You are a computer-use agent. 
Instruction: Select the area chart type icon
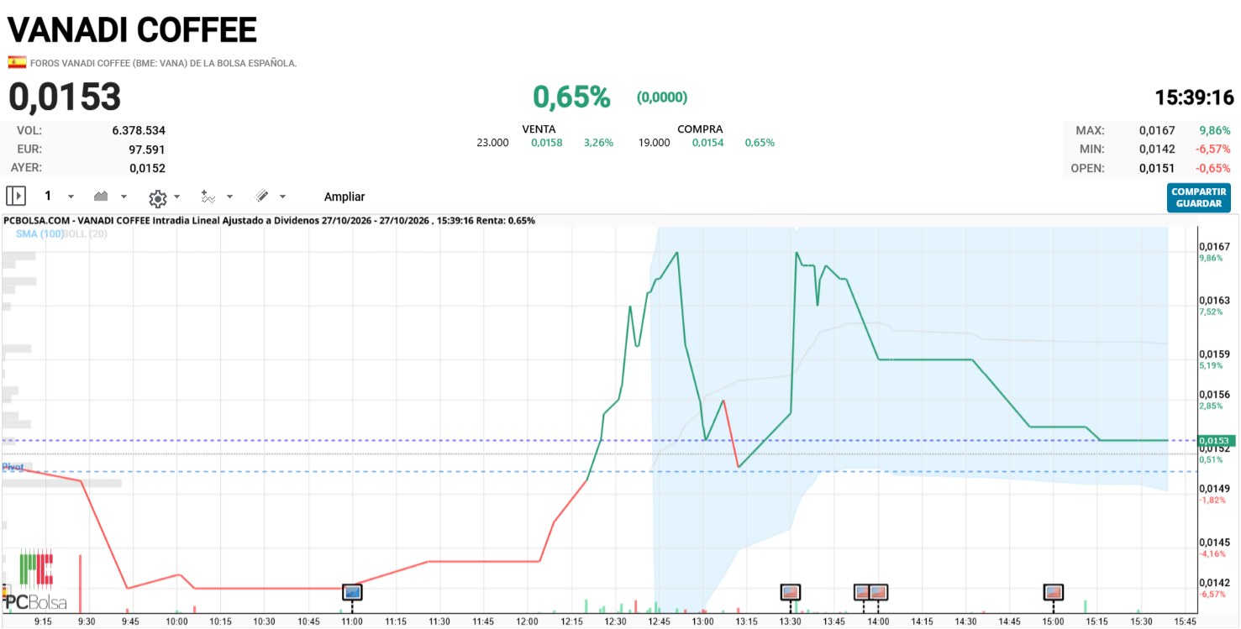[x=101, y=197]
